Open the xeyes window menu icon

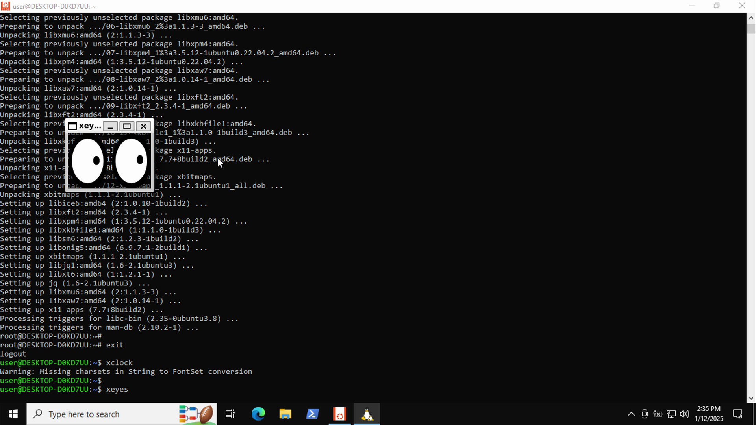pyautogui.click(x=72, y=126)
